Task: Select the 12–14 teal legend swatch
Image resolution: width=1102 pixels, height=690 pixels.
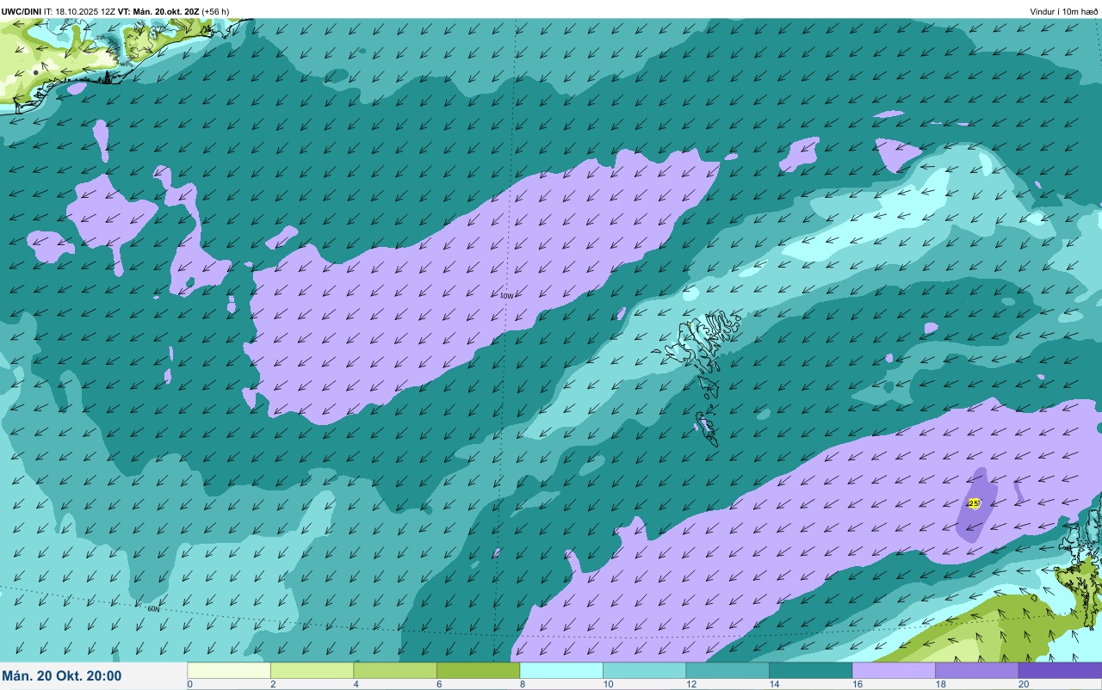Action: 727,670
